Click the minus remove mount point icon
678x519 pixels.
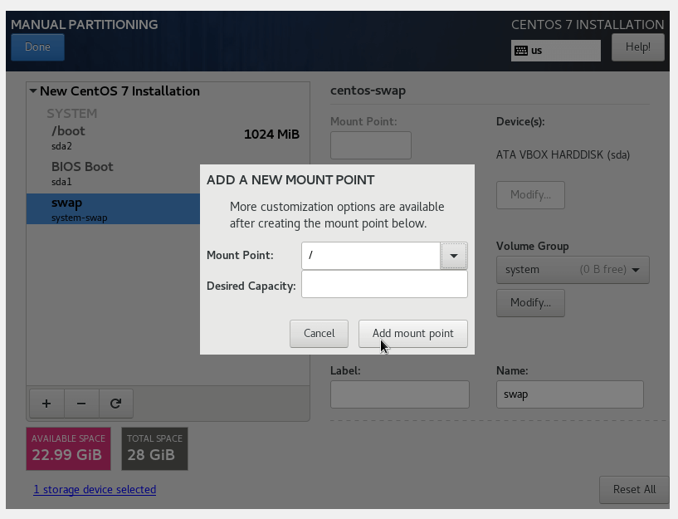[81, 404]
